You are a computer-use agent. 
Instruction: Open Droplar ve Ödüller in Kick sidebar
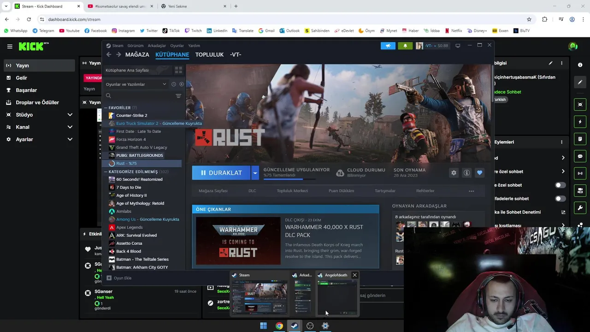39,102
